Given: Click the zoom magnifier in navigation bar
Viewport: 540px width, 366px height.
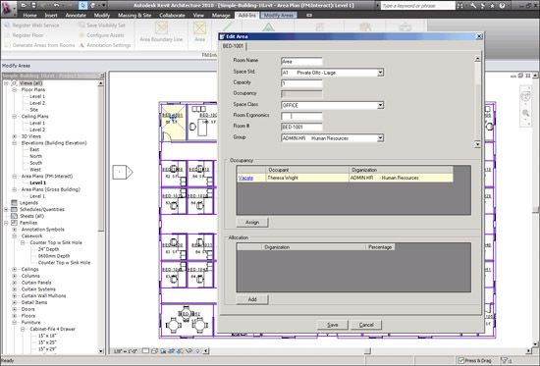Looking at the screenshot, I should pyautogui.click(x=525, y=113).
